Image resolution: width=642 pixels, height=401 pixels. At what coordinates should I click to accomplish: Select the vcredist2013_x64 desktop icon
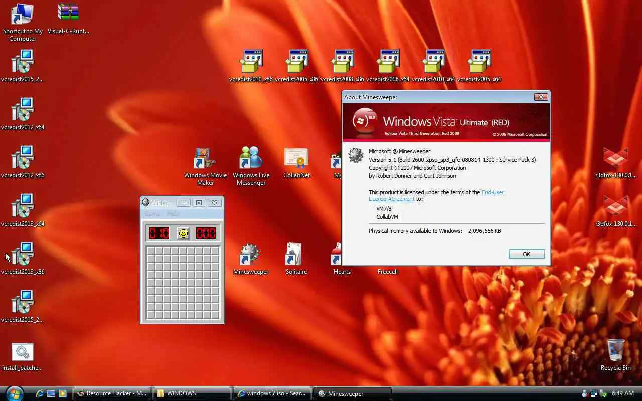pyautogui.click(x=23, y=211)
